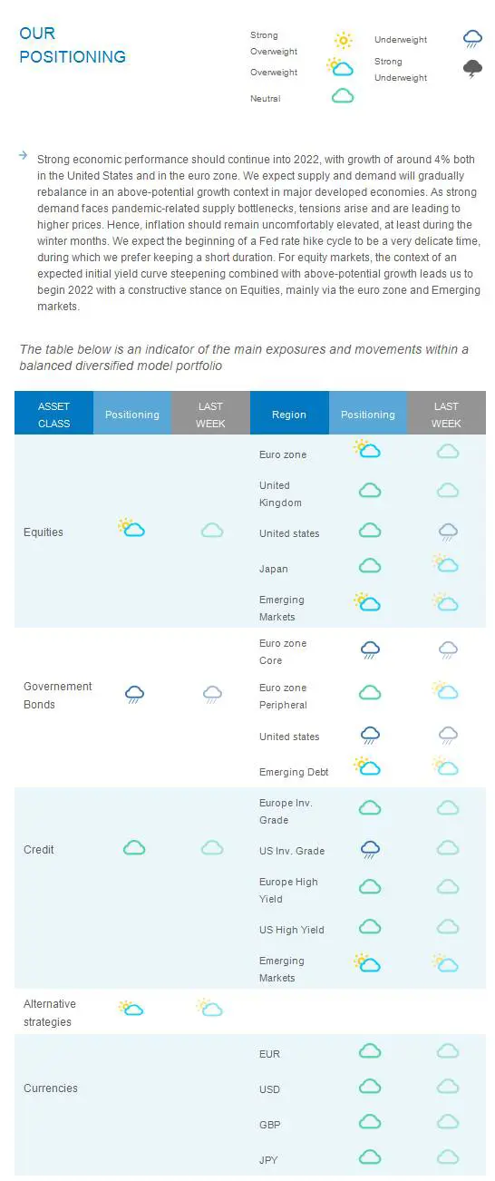Viewport: 495px width, 1181px height.
Task: Click JPY currency neutral positioning icon
Action: click(x=370, y=1157)
